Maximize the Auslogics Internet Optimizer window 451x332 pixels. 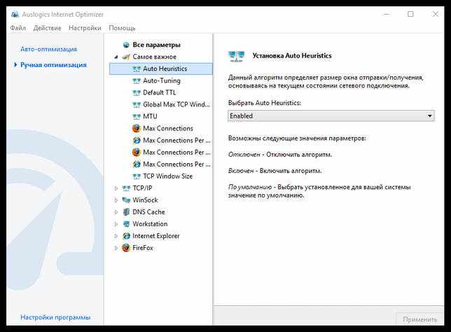click(410, 14)
